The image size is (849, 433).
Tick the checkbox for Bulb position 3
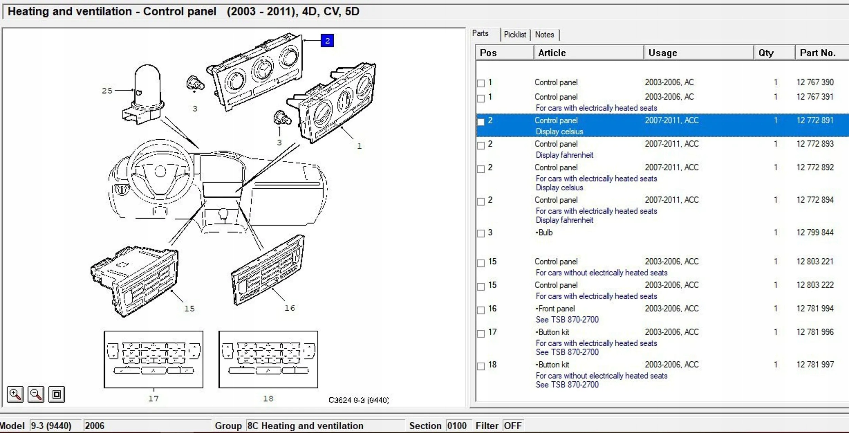tap(481, 233)
